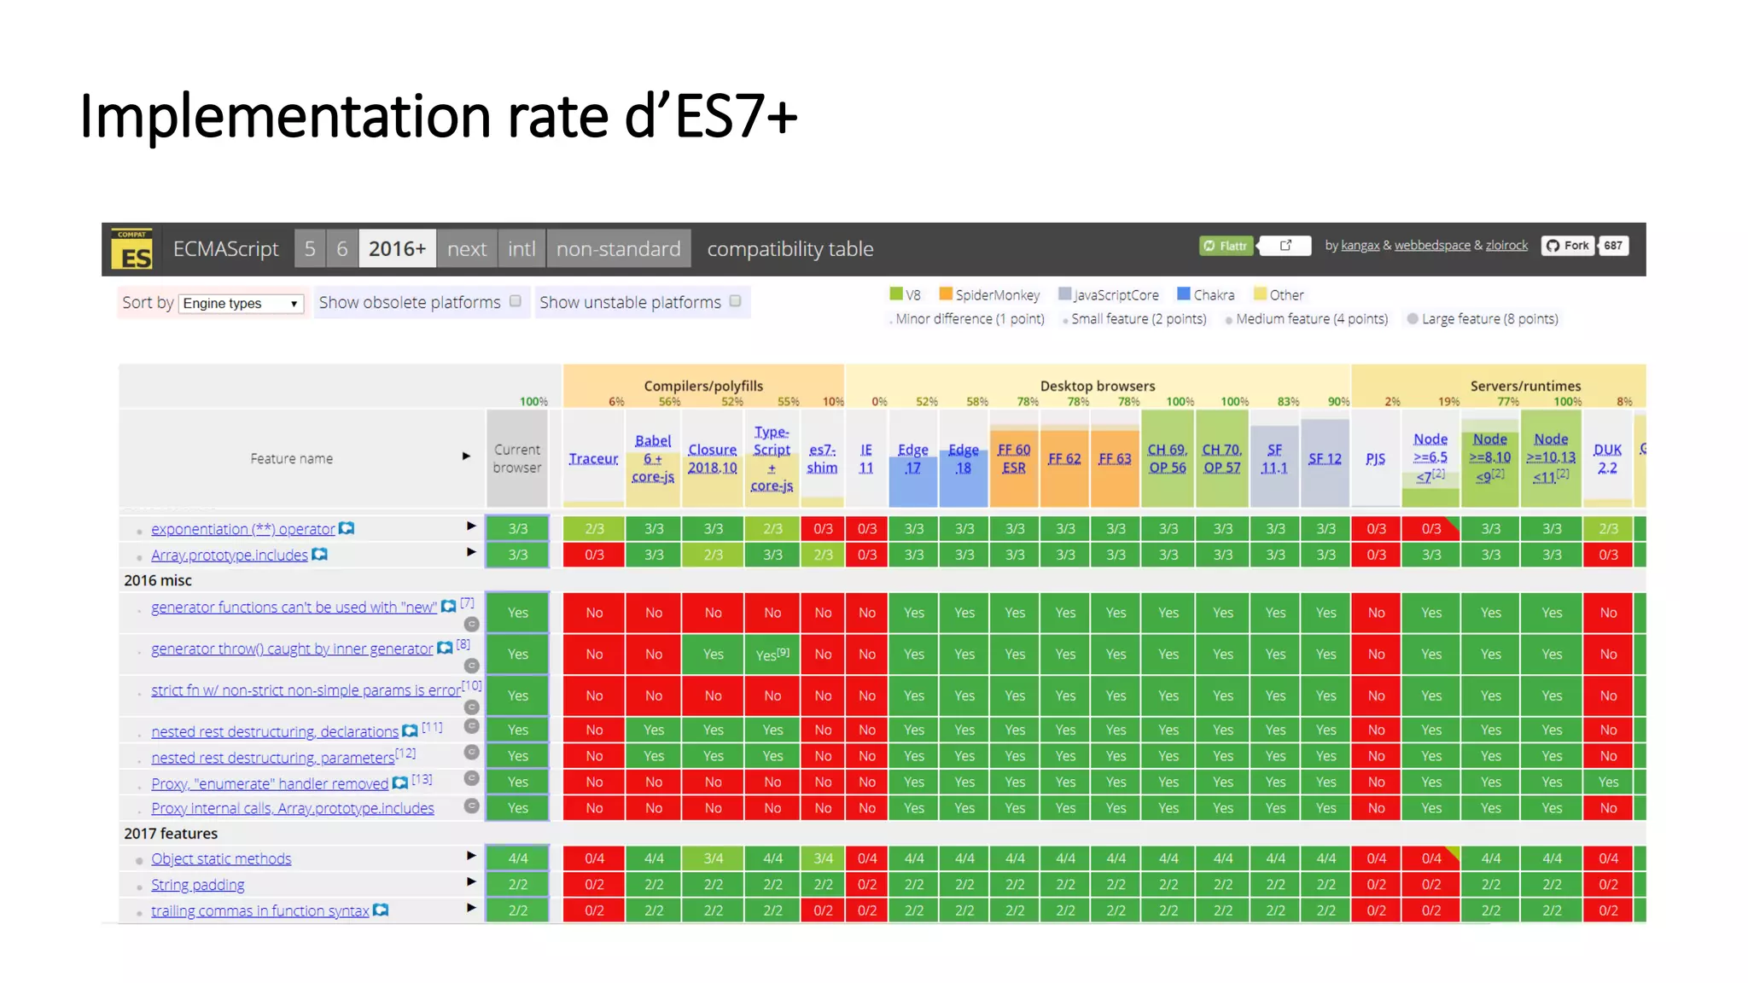Click the green V8 legend color swatch

click(895, 294)
